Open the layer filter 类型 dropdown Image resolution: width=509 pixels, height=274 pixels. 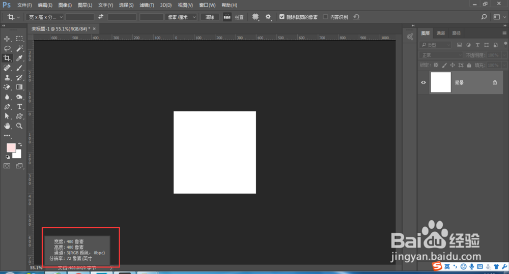pos(435,45)
